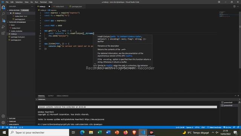Click the Windows search box on the taskbar
Image resolution: width=241 pixels, height=136 pixels.
pyautogui.click(x=39, y=133)
